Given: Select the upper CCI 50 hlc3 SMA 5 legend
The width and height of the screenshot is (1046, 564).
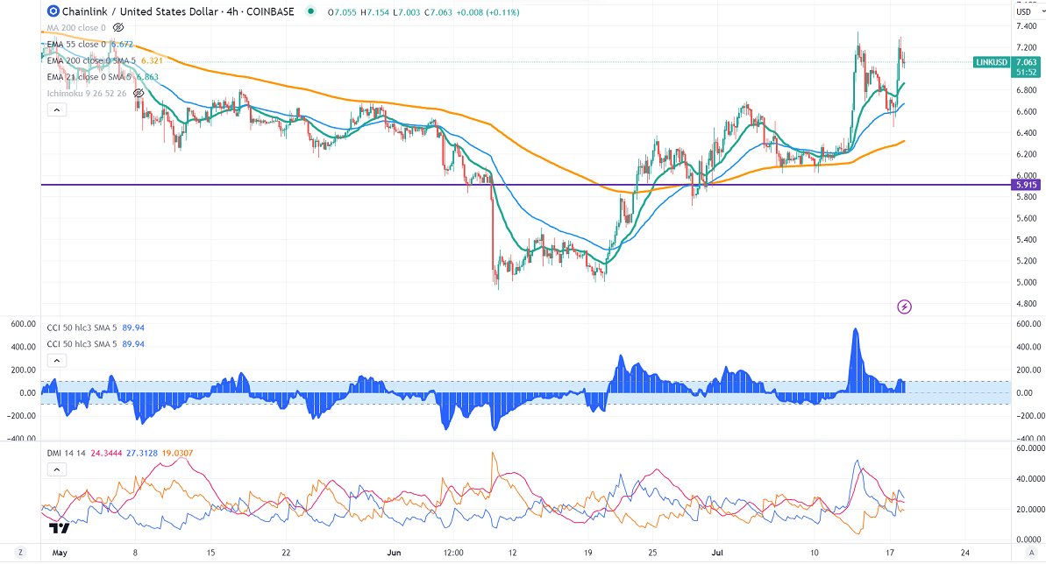Looking at the screenshot, I should [x=82, y=328].
